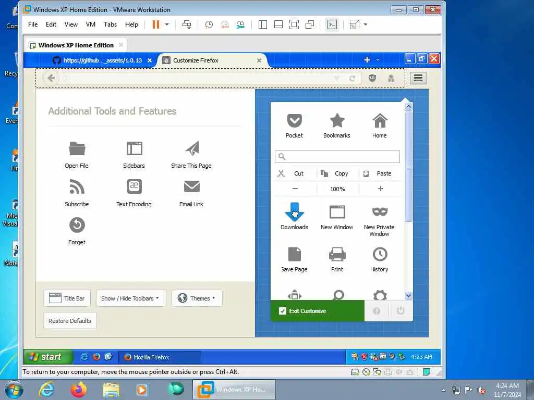Open the VMware VM menu
This screenshot has width=534, height=400.
(91, 24)
